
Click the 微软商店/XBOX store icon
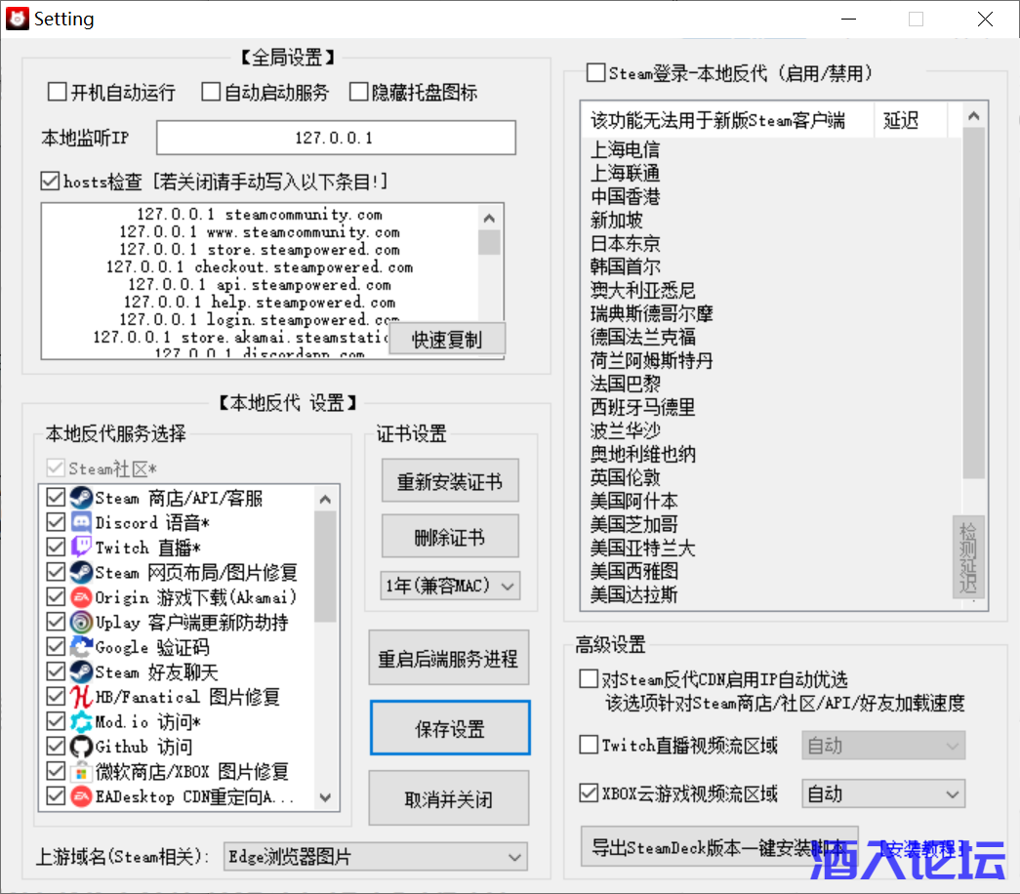pos(81,771)
